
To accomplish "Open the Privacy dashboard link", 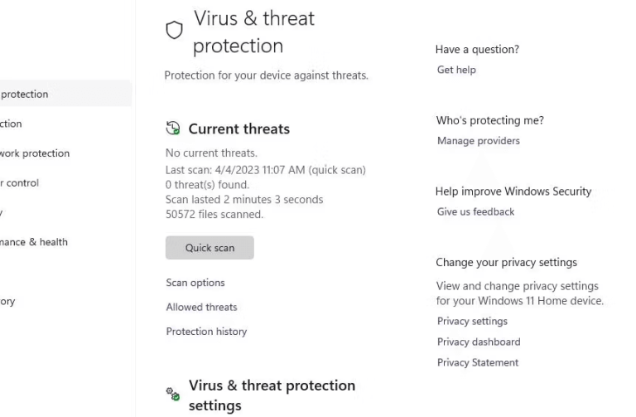I will [479, 342].
